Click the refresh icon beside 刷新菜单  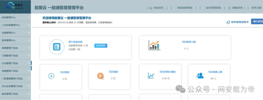230,8
